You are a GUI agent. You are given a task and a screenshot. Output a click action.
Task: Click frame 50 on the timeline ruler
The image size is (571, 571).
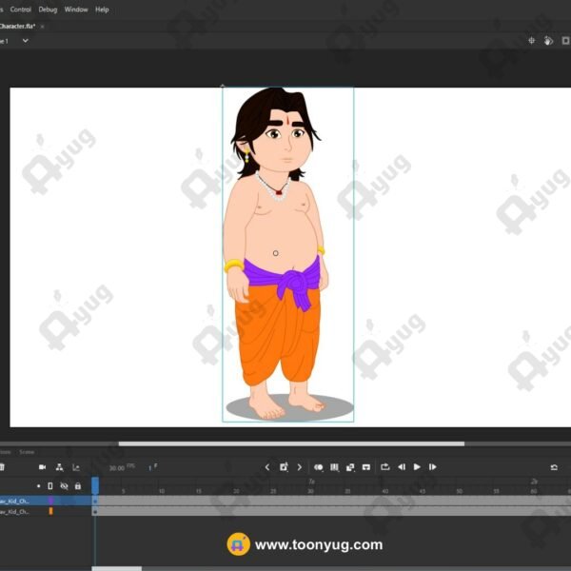point(460,491)
